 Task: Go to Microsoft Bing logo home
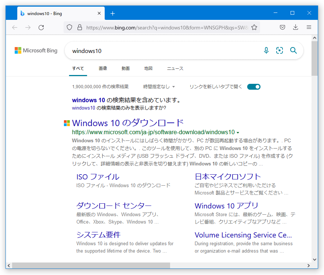click(36, 50)
